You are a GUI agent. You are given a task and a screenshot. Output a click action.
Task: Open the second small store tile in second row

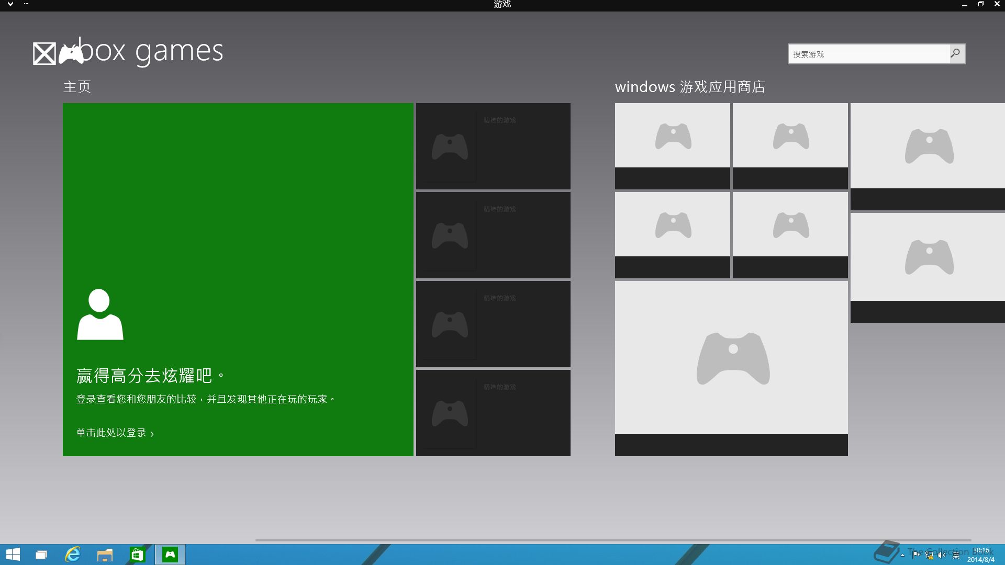(x=790, y=235)
